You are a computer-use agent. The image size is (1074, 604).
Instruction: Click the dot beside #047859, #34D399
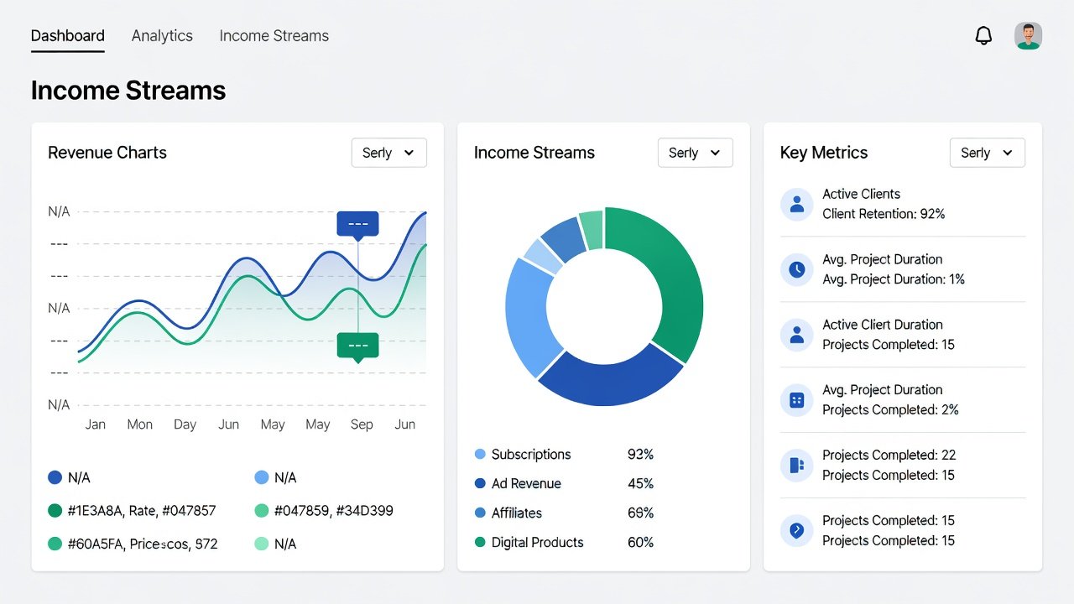(262, 510)
